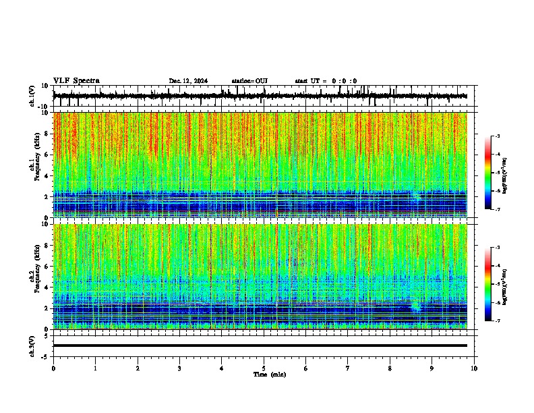Viewport: 534px width, 413px height.
Task: Click the ch.1 frequency tick label "4"
Action: point(47,176)
